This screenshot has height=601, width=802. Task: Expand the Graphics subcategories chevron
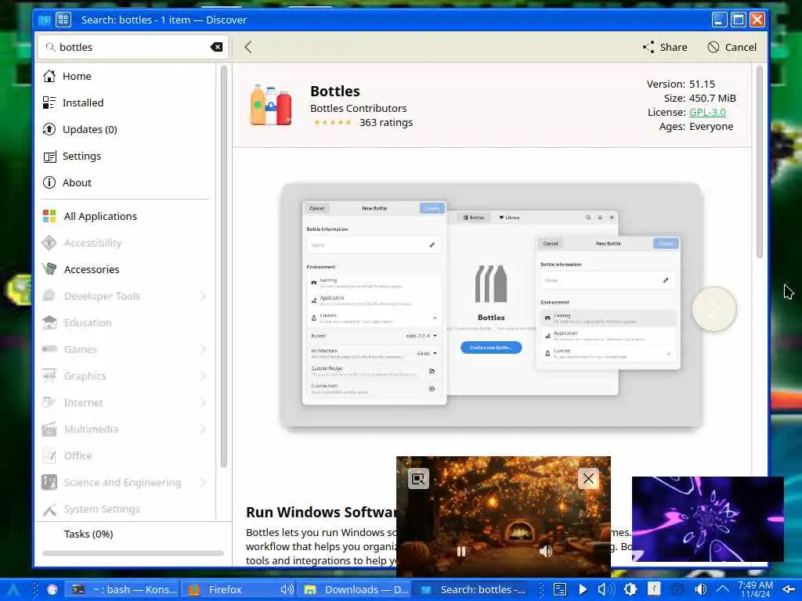coord(203,376)
